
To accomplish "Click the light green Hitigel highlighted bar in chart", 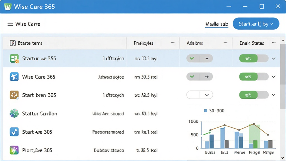I will point(255,134).
